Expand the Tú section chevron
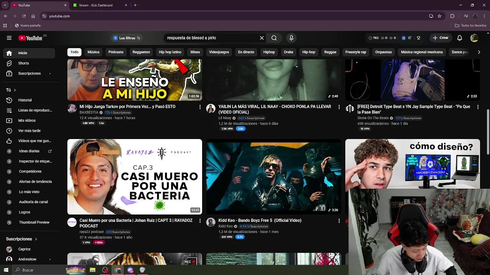Viewport: 490px width, 275px height. coord(15,90)
